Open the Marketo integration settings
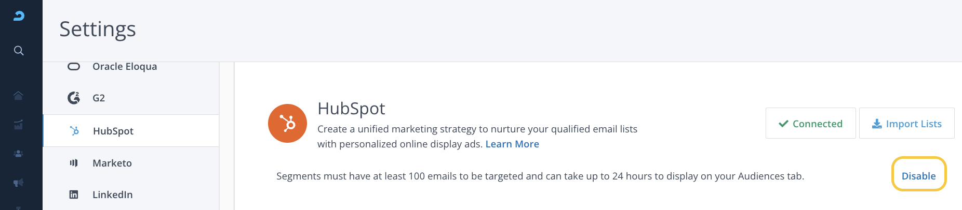 112,163
